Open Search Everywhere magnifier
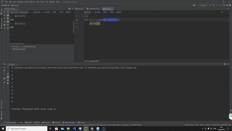Image resolution: width=232 pixels, height=131 pixels. pyautogui.click(x=224, y=5)
